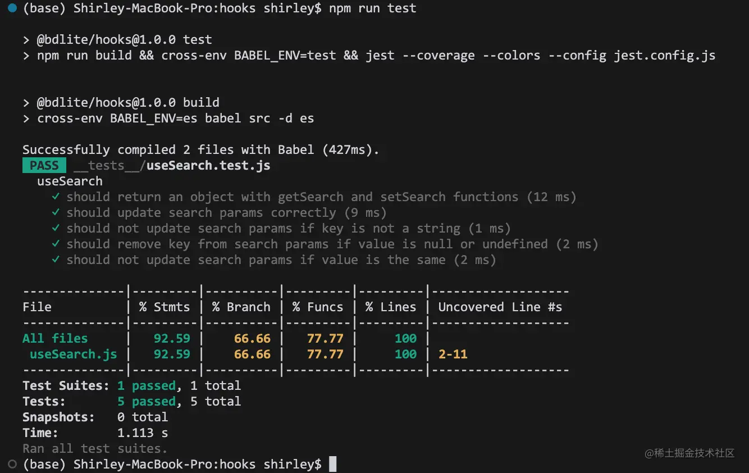Click the 'should return an object with getSearch' test
749x473 pixels.
(314, 197)
